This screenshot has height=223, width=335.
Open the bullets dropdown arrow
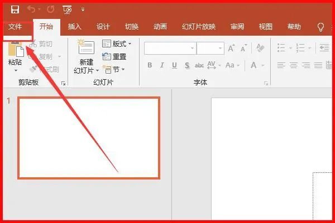pyautogui.click(x=290, y=48)
